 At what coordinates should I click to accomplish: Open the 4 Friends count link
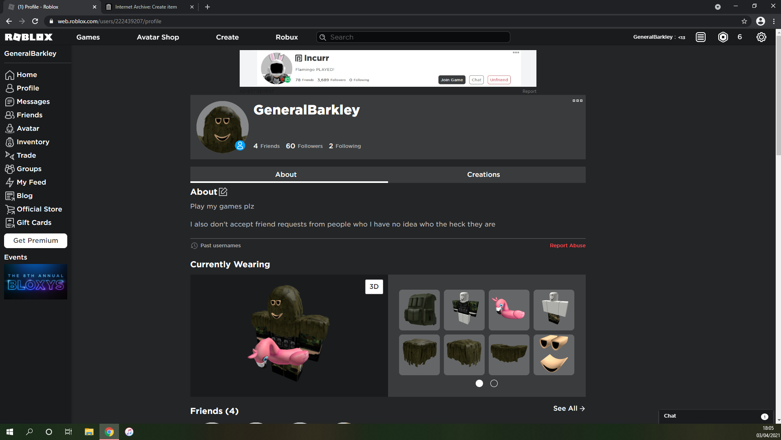tap(267, 146)
